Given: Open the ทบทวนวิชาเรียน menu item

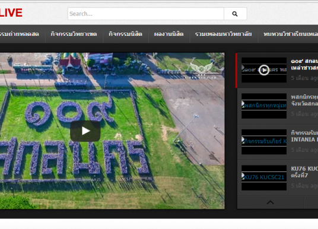Looking at the screenshot, I should 291,34.
